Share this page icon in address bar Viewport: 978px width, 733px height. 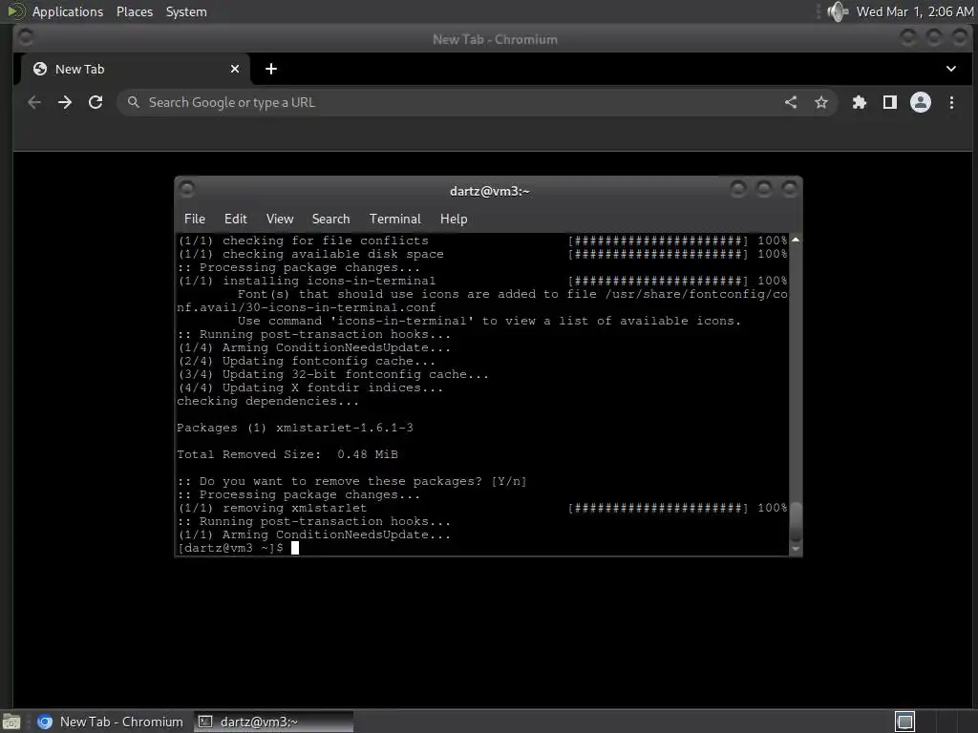pos(791,102)
